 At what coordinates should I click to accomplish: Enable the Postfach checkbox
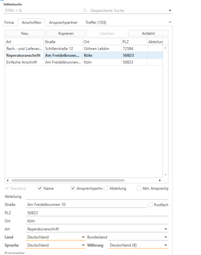[x=150, y=205]
